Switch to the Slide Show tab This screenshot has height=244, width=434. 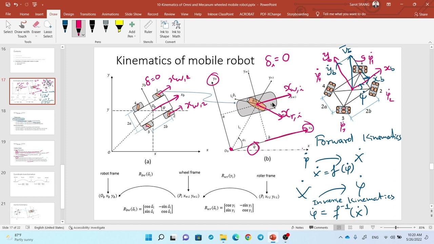tap(133, 14)
